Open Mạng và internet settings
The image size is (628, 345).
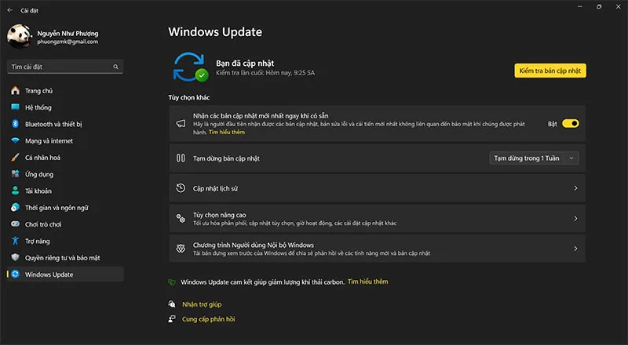[x=65, y=141]
